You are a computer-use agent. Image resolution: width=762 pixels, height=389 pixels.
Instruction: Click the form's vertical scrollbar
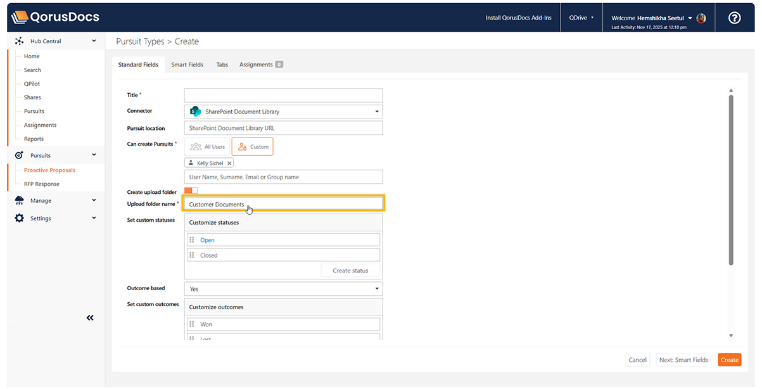[x=731, y=177]
